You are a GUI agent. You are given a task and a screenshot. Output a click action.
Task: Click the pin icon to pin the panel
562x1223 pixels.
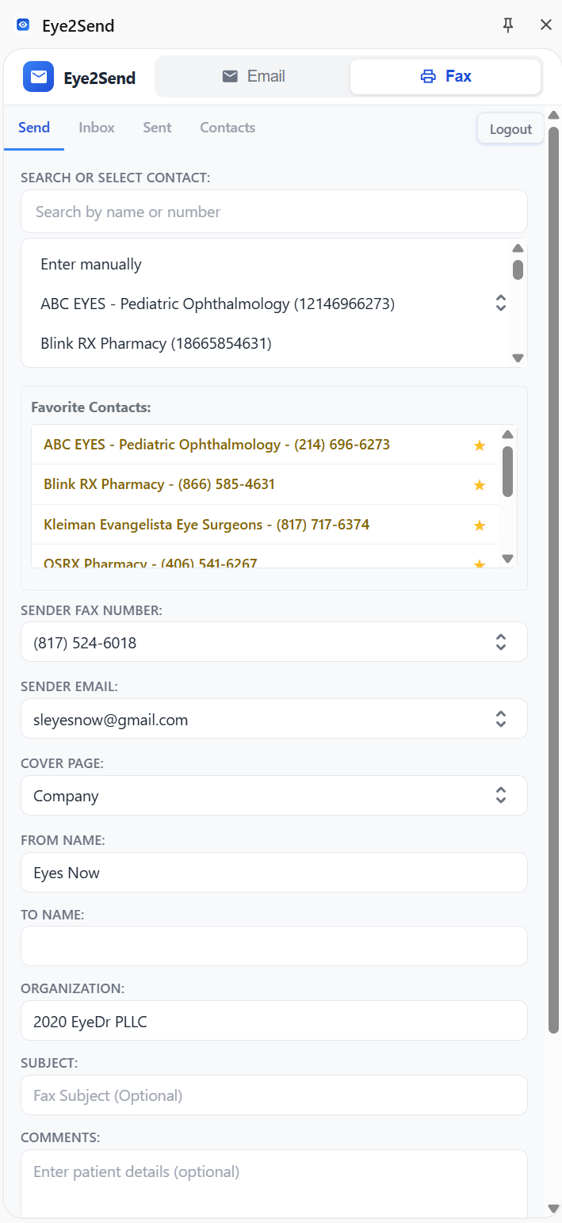(508, 25)
